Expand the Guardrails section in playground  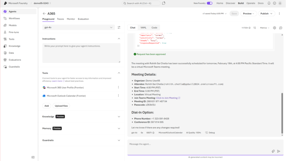pyautogui.click(x=119, y=140)
